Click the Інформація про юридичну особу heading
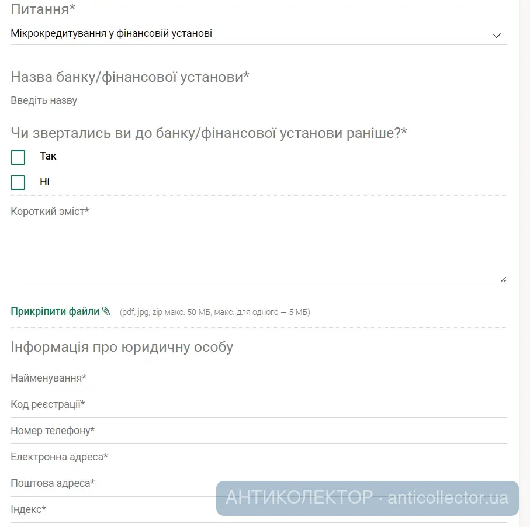This screenshot has width=530, height=527. pos(122,347)
